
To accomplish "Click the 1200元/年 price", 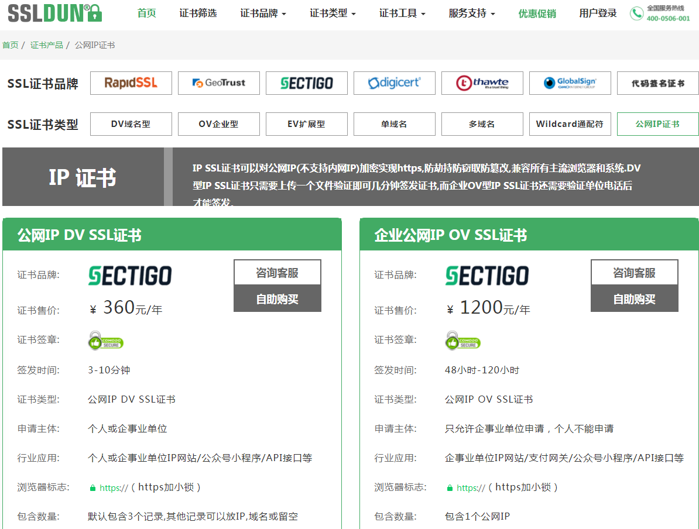I will tap(489, 307).
